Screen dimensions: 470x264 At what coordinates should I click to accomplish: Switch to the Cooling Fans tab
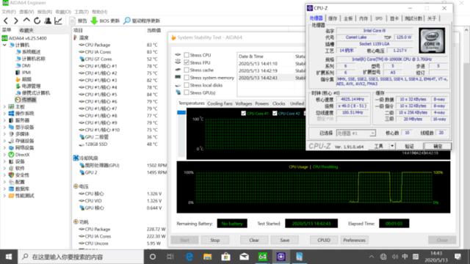[220, 103]
